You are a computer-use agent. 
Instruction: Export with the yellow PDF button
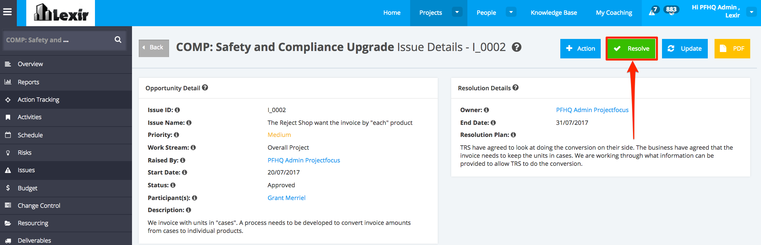[x=732, y=49]
